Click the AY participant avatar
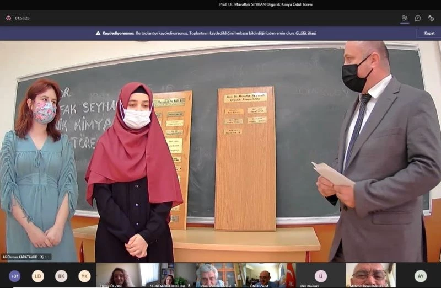Image resolution: width=441 pixels, height=288 pixels. tap(421, 276)
